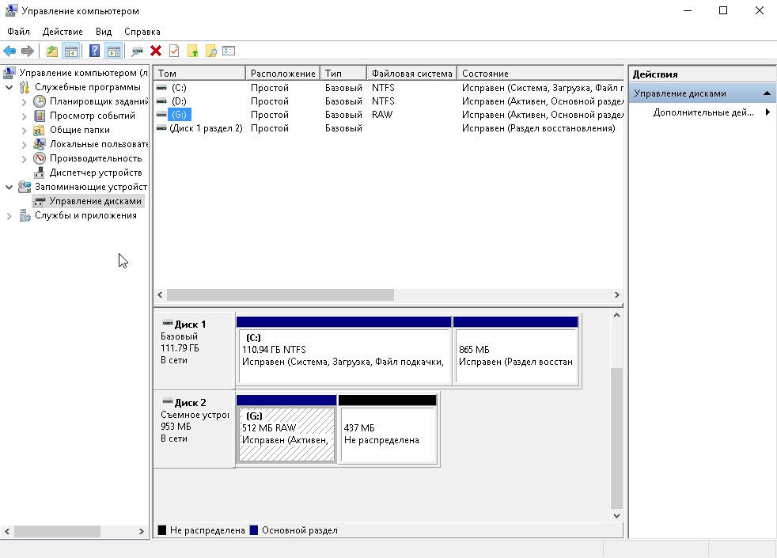Open the Вид menu
Image resolution: width=777 pixels, height=558 pixels.
coord(104,32)
